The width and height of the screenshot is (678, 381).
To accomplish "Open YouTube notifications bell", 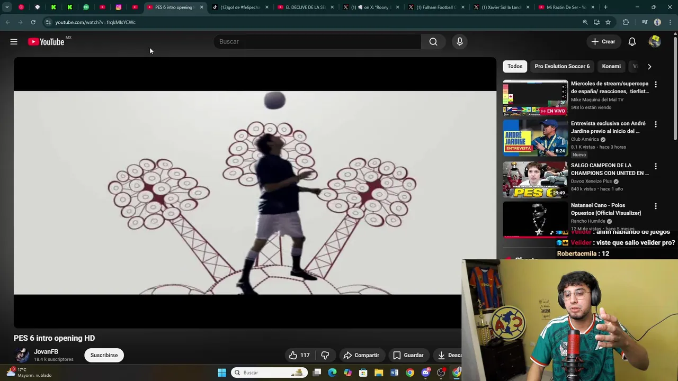I will 632,42.
